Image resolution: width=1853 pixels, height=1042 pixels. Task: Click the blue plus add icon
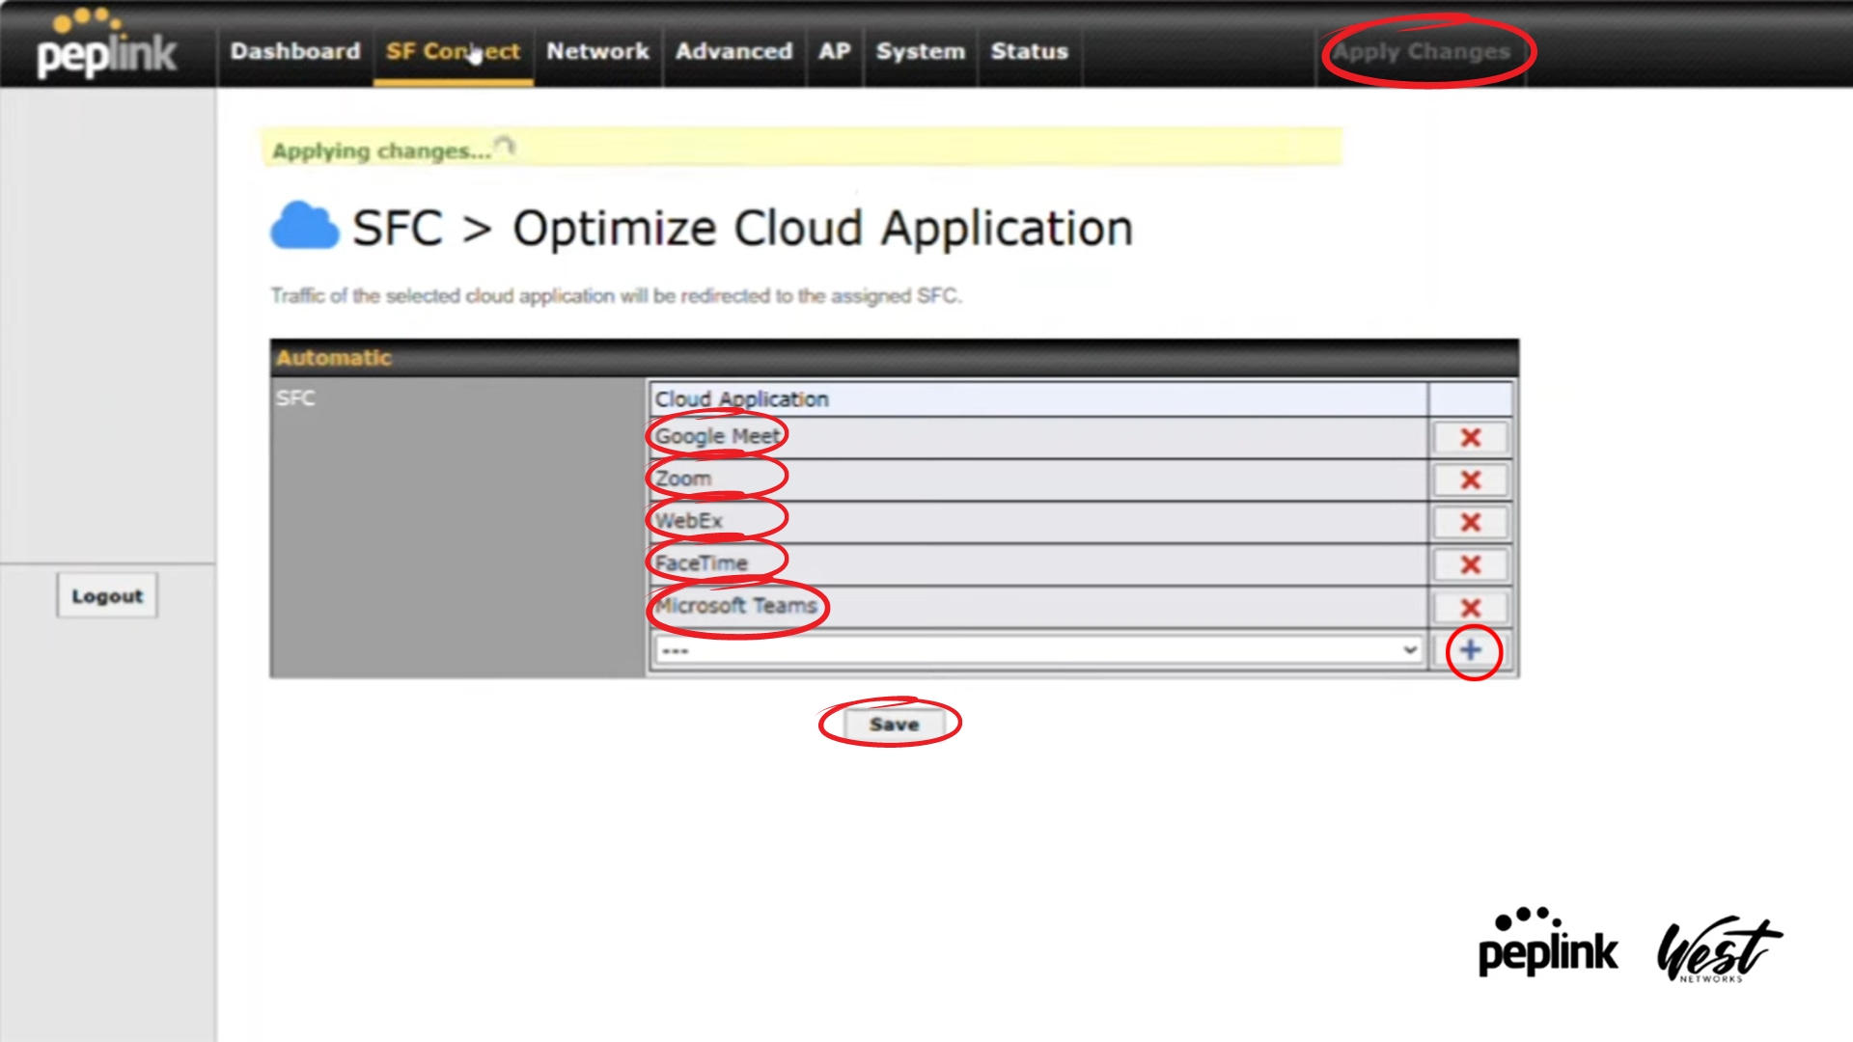coord(1471,650)
